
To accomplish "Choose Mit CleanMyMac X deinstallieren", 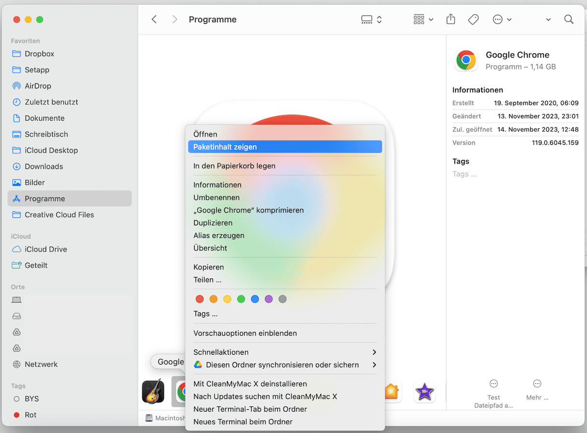I will (285, 384).
